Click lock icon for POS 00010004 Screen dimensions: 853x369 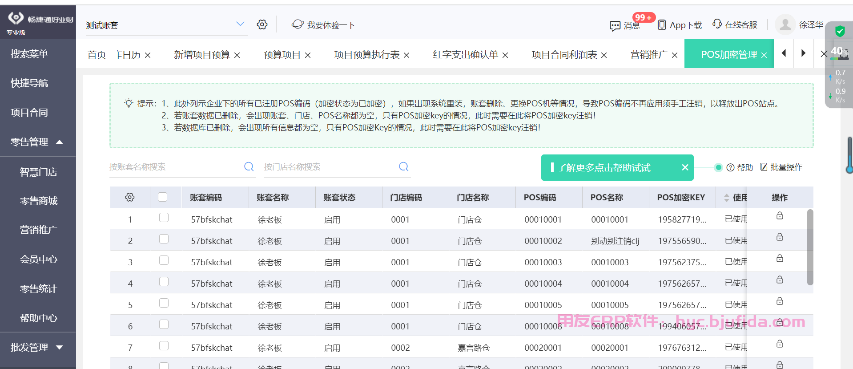click(x=780, y=280)
